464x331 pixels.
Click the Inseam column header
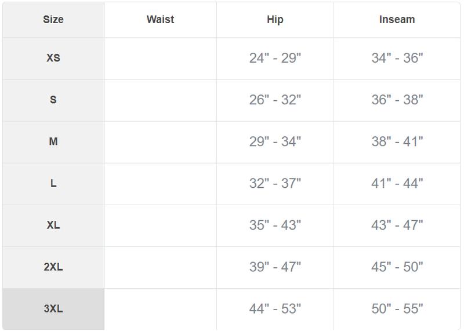coord(397,20)
